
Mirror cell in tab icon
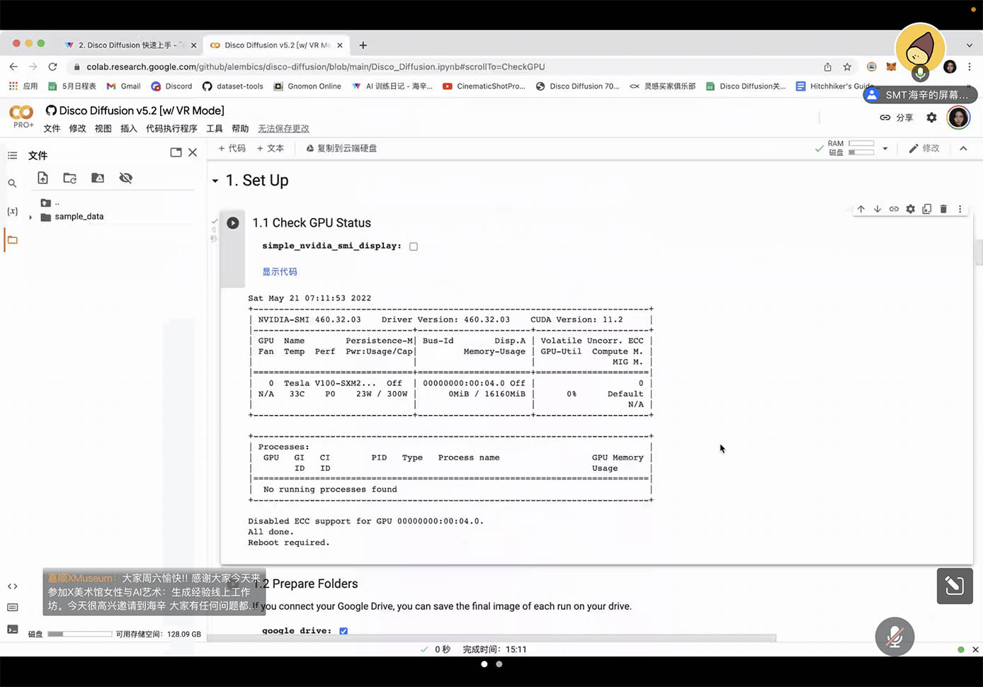pyautogui.click(x=927, y=209)
